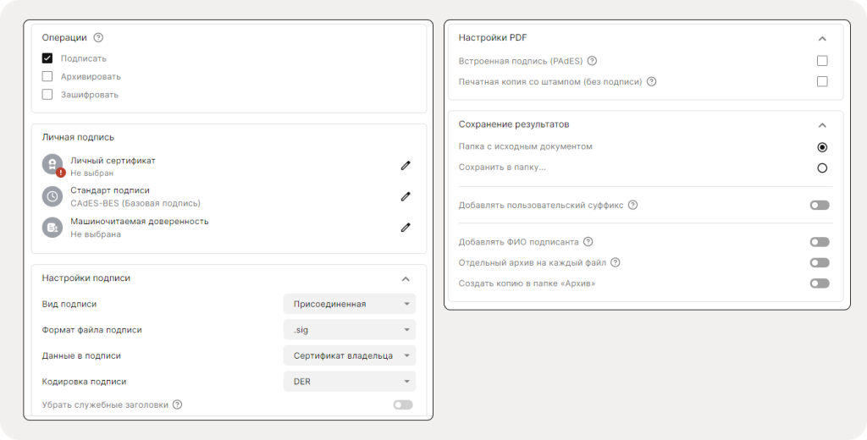This screenshot has width=867, height=440.
Task: Toggle Добавлять пользовательский суффикс switch
Action: click(x=820, y=206)
